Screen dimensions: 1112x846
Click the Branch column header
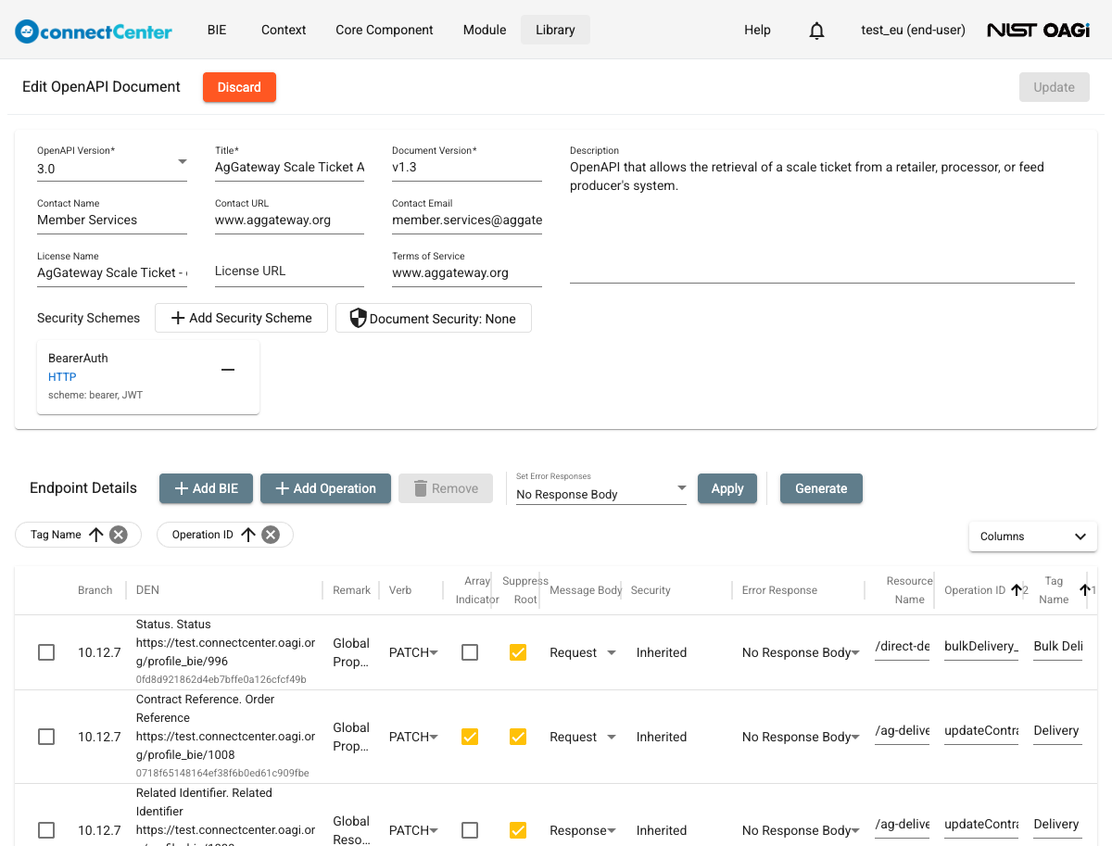pos(95,590)
